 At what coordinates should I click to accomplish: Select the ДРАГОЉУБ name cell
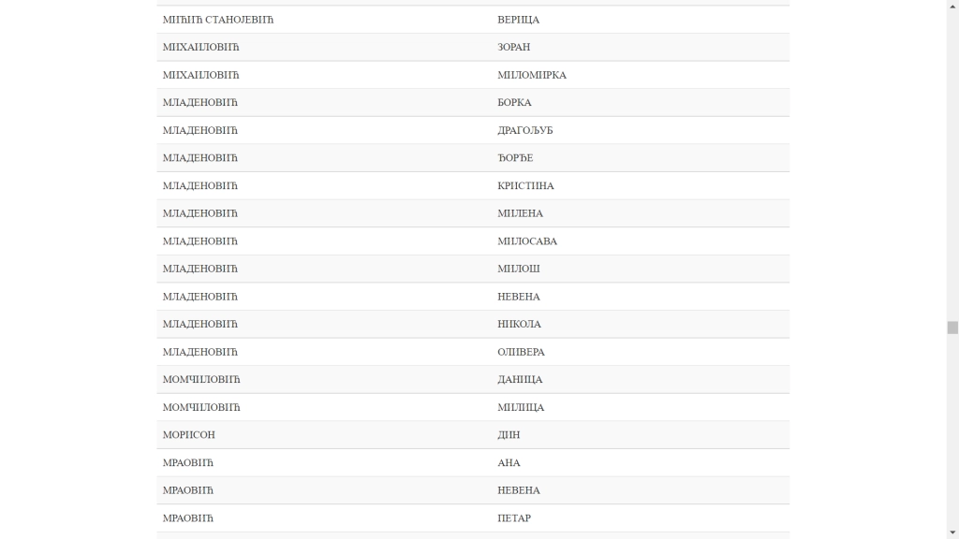pos(525,130)
